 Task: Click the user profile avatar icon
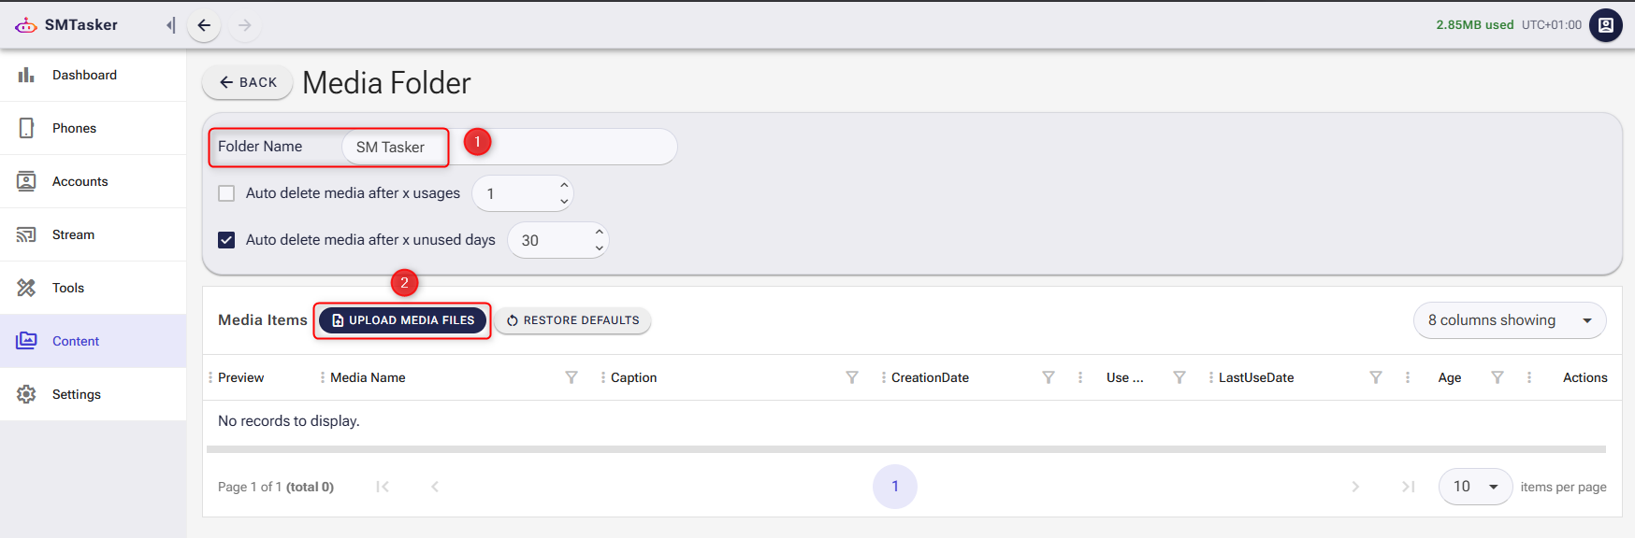(x=1605, y=25)
